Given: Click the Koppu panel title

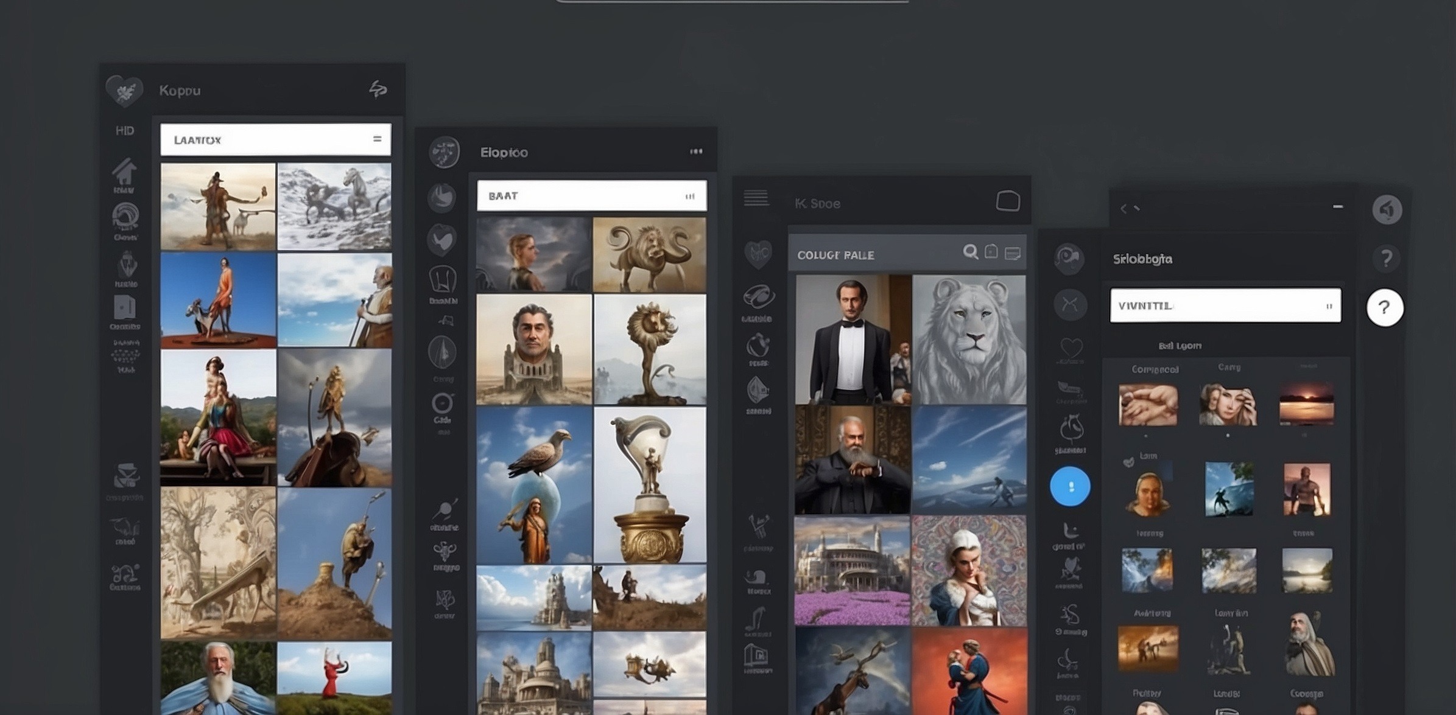Looking at the screenshot, I should (x=180, y=91).
